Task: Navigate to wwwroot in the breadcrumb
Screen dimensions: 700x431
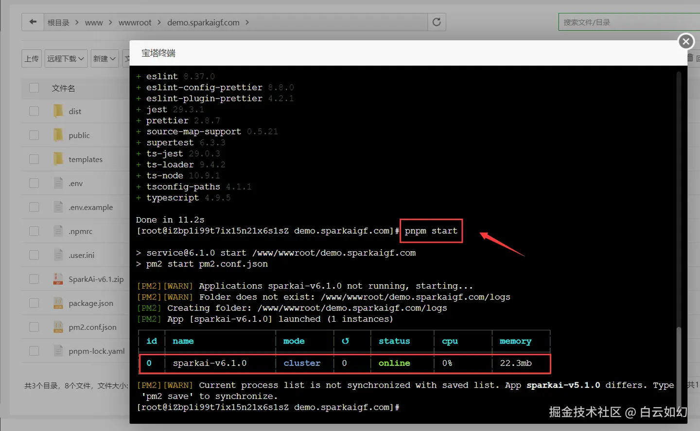Action: pyautogui.click(x=135, y=22)
